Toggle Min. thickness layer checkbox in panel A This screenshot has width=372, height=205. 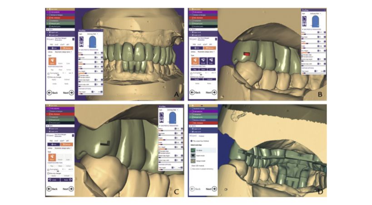(49, 16)
